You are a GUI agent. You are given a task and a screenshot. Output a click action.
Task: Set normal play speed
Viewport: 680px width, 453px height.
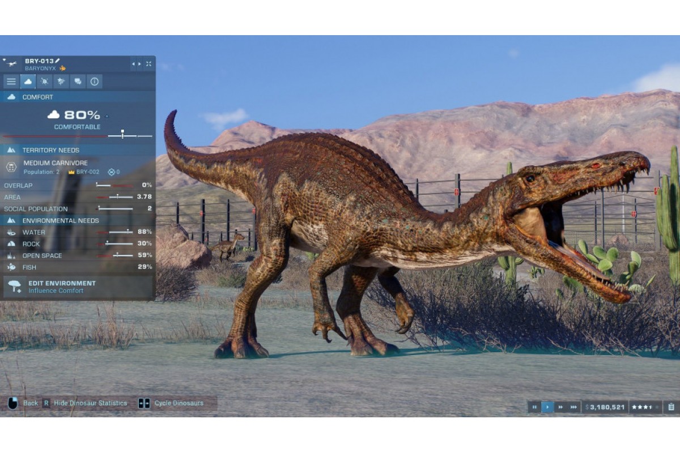[547, 407]
